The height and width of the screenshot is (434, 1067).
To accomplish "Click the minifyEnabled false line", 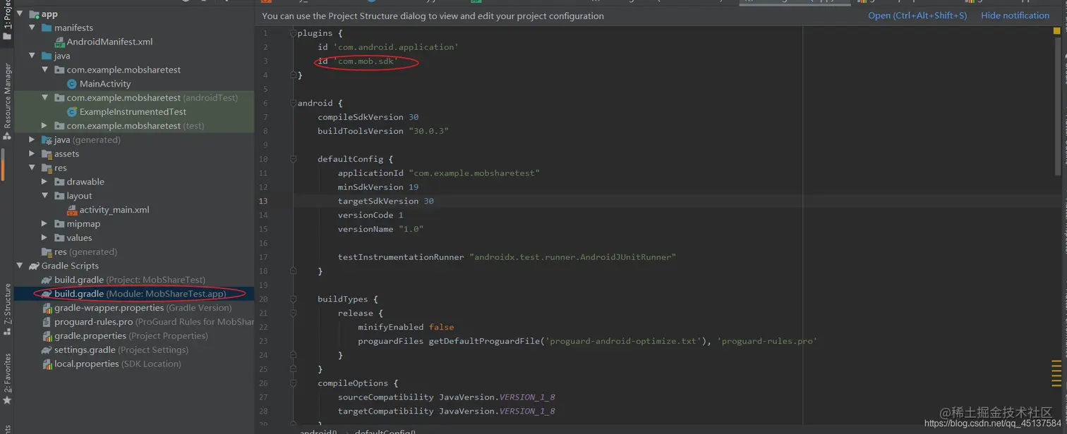I will coord(406,327).
